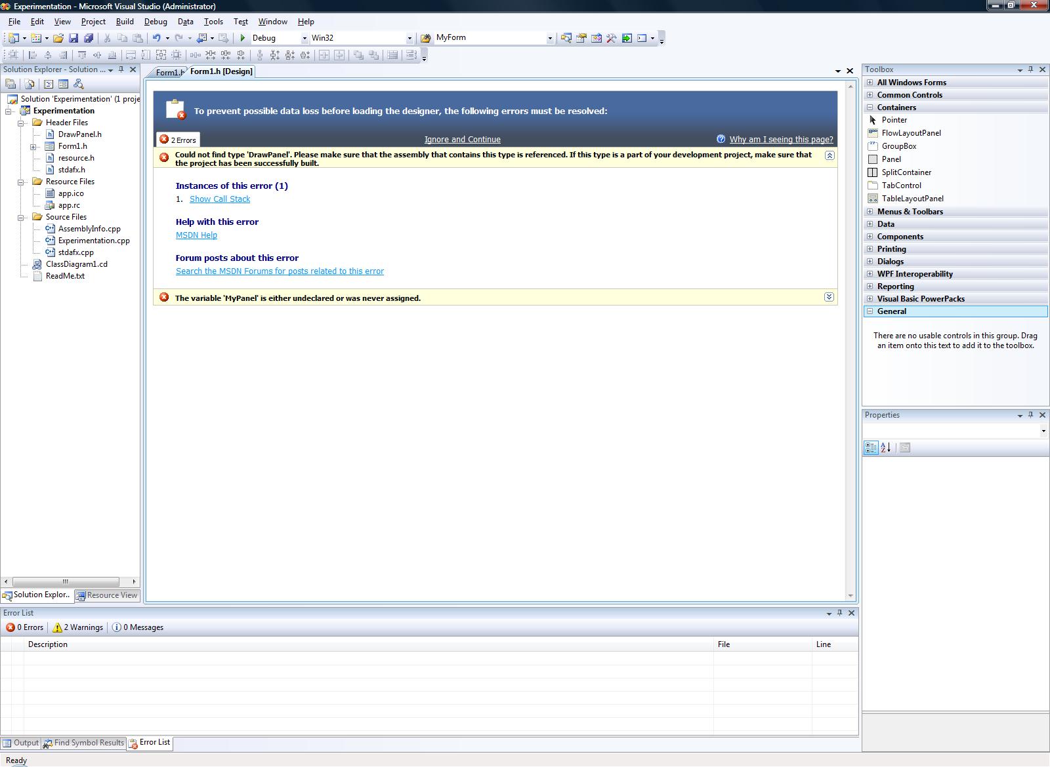Open the MSDN Help link
The height and width of the screenshot is (767, 1050).
[196, 235]
